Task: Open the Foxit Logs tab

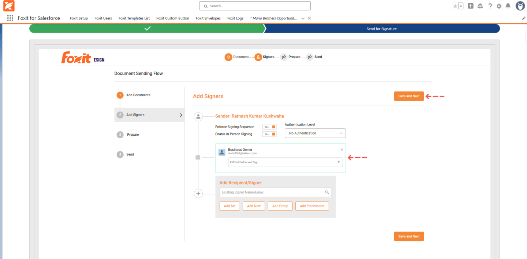Action: [235, 18]
